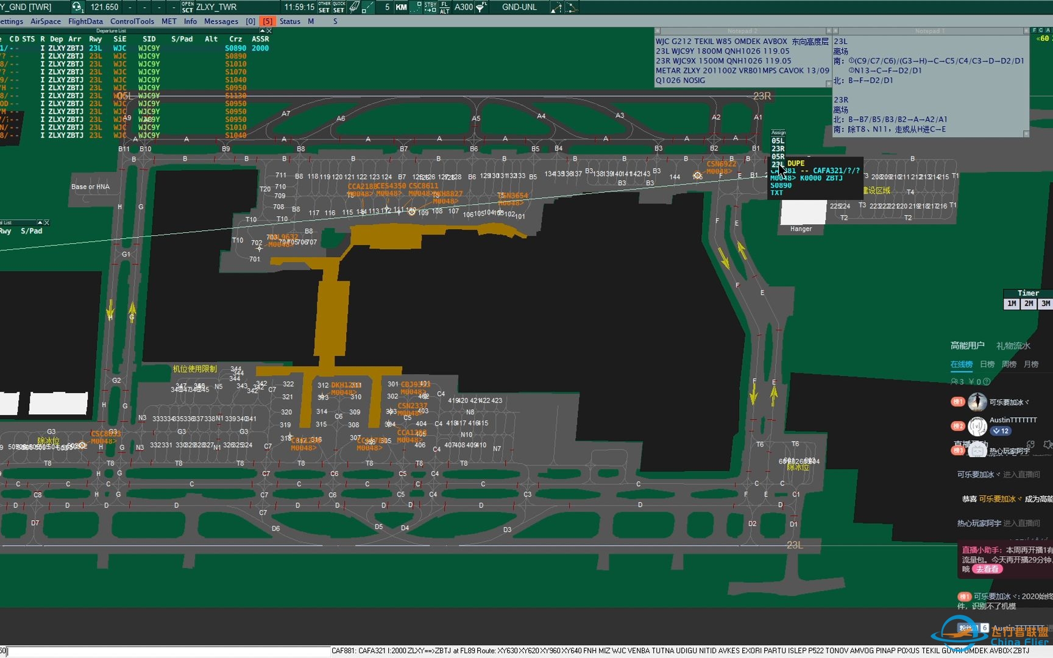
Task: Switch to the 高能用户 tab
Action: click(967, 345)
